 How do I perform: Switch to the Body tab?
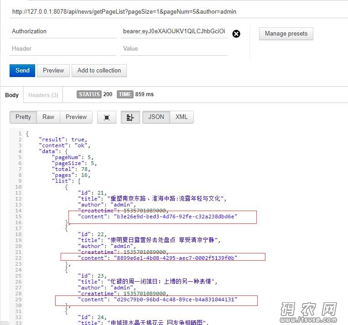[12, 95]
